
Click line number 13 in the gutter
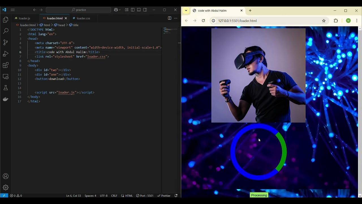tap(19, 83)
